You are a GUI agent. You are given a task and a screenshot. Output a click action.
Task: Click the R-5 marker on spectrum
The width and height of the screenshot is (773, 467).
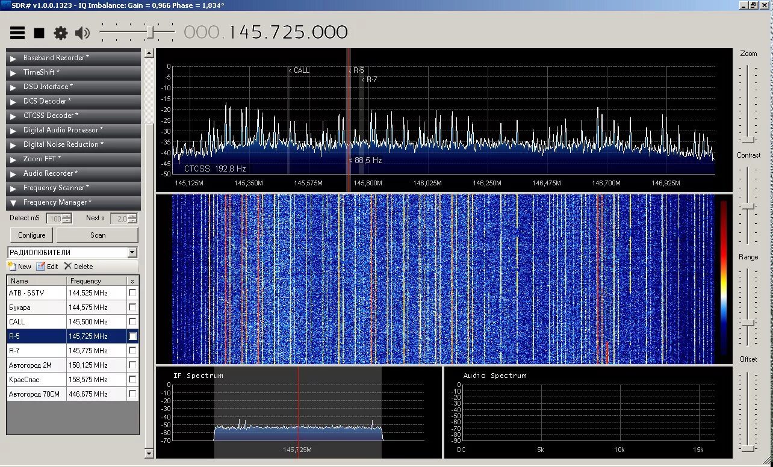(356, 70)
